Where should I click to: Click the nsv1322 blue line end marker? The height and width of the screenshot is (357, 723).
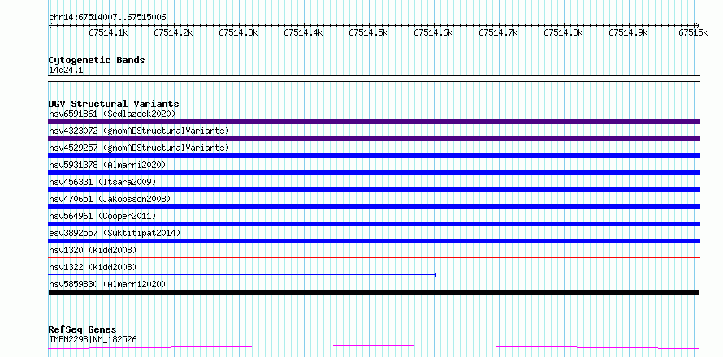(435, 275)
